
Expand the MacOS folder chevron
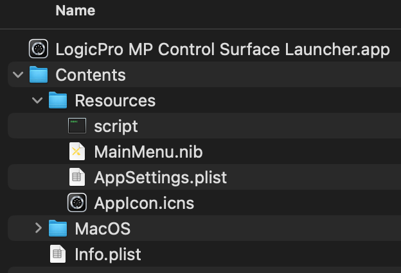point(38,228)
